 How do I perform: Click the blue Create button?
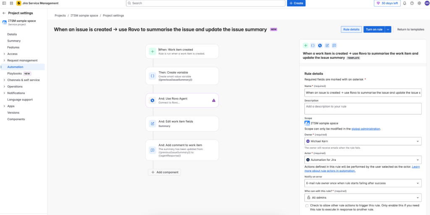tap(296, 3)
